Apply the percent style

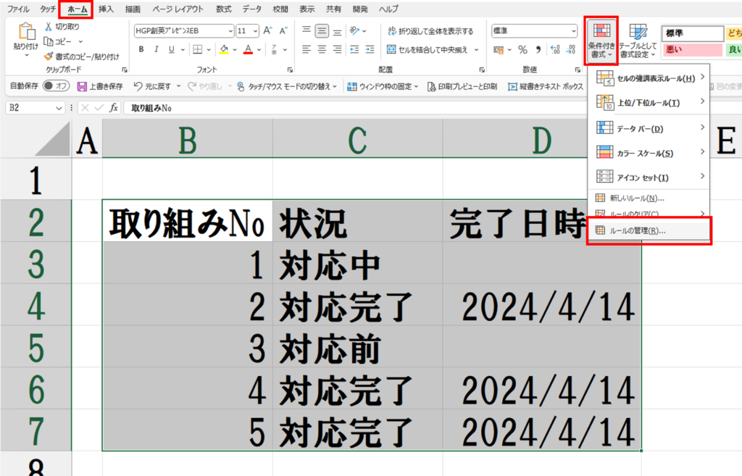(522, 49)
